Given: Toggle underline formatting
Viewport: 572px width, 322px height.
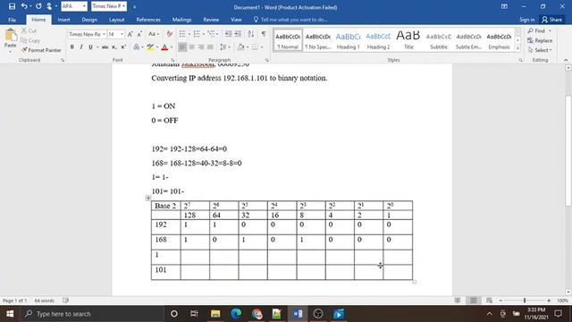Looking at the screenshot, I should 90,47.
